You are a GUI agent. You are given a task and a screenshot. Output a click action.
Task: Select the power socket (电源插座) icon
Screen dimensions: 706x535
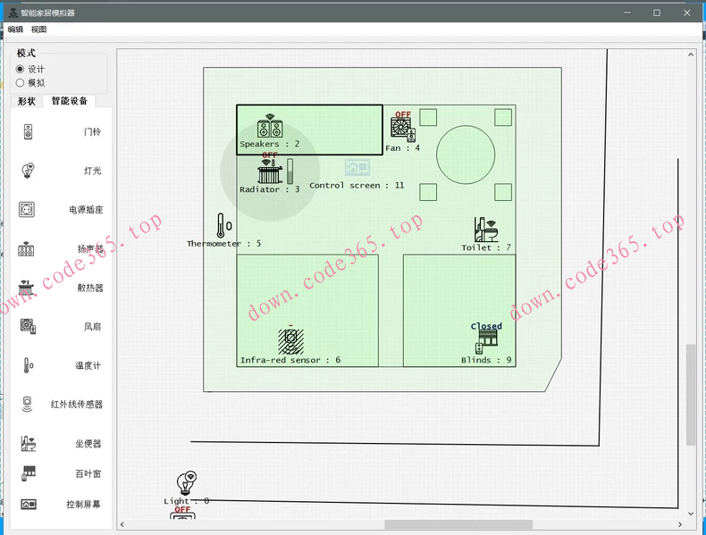pyautogui.click(x=27, y=209)
